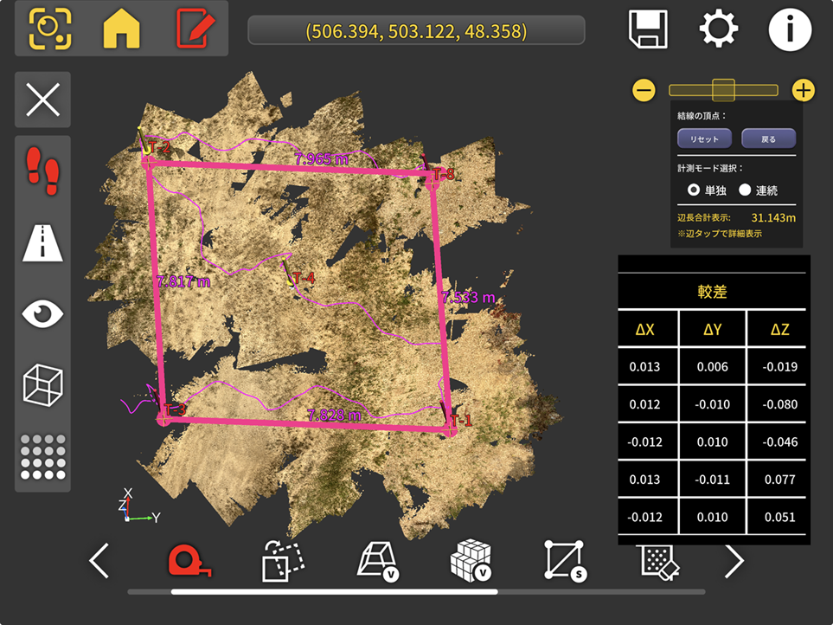This screenshot has width=833, height=625.
Task: Open settings gear icon
Action: pos(718,29)
